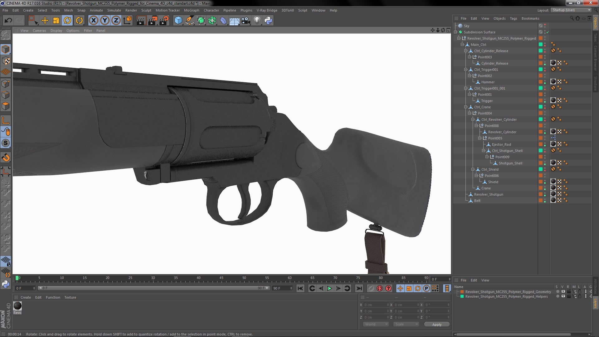Collapse the Ctrl_Cylinder_Release node
Image resolution: width=599 pixels, height=337 pixels.
point(466,51)
